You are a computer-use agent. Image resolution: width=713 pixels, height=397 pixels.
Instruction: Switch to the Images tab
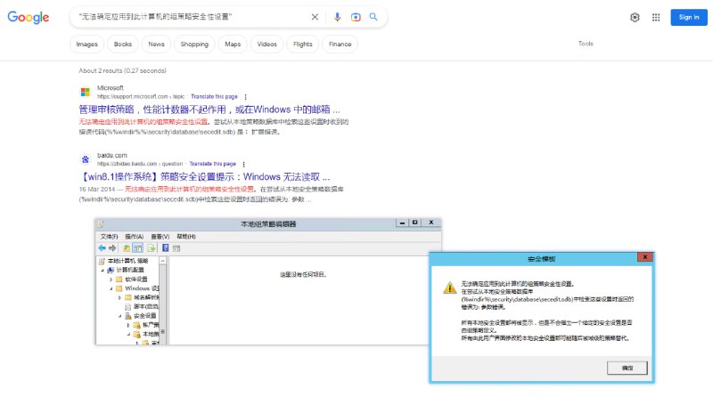coord(86,44)
